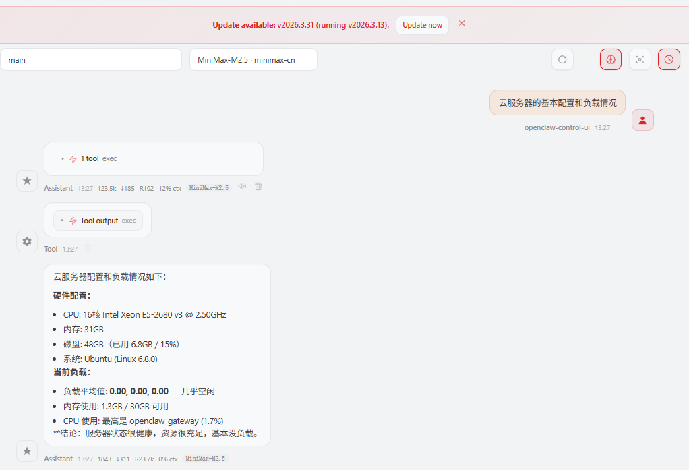Click the red user avatar icon
Screen dimensions: 689x470
coord(642,120)
